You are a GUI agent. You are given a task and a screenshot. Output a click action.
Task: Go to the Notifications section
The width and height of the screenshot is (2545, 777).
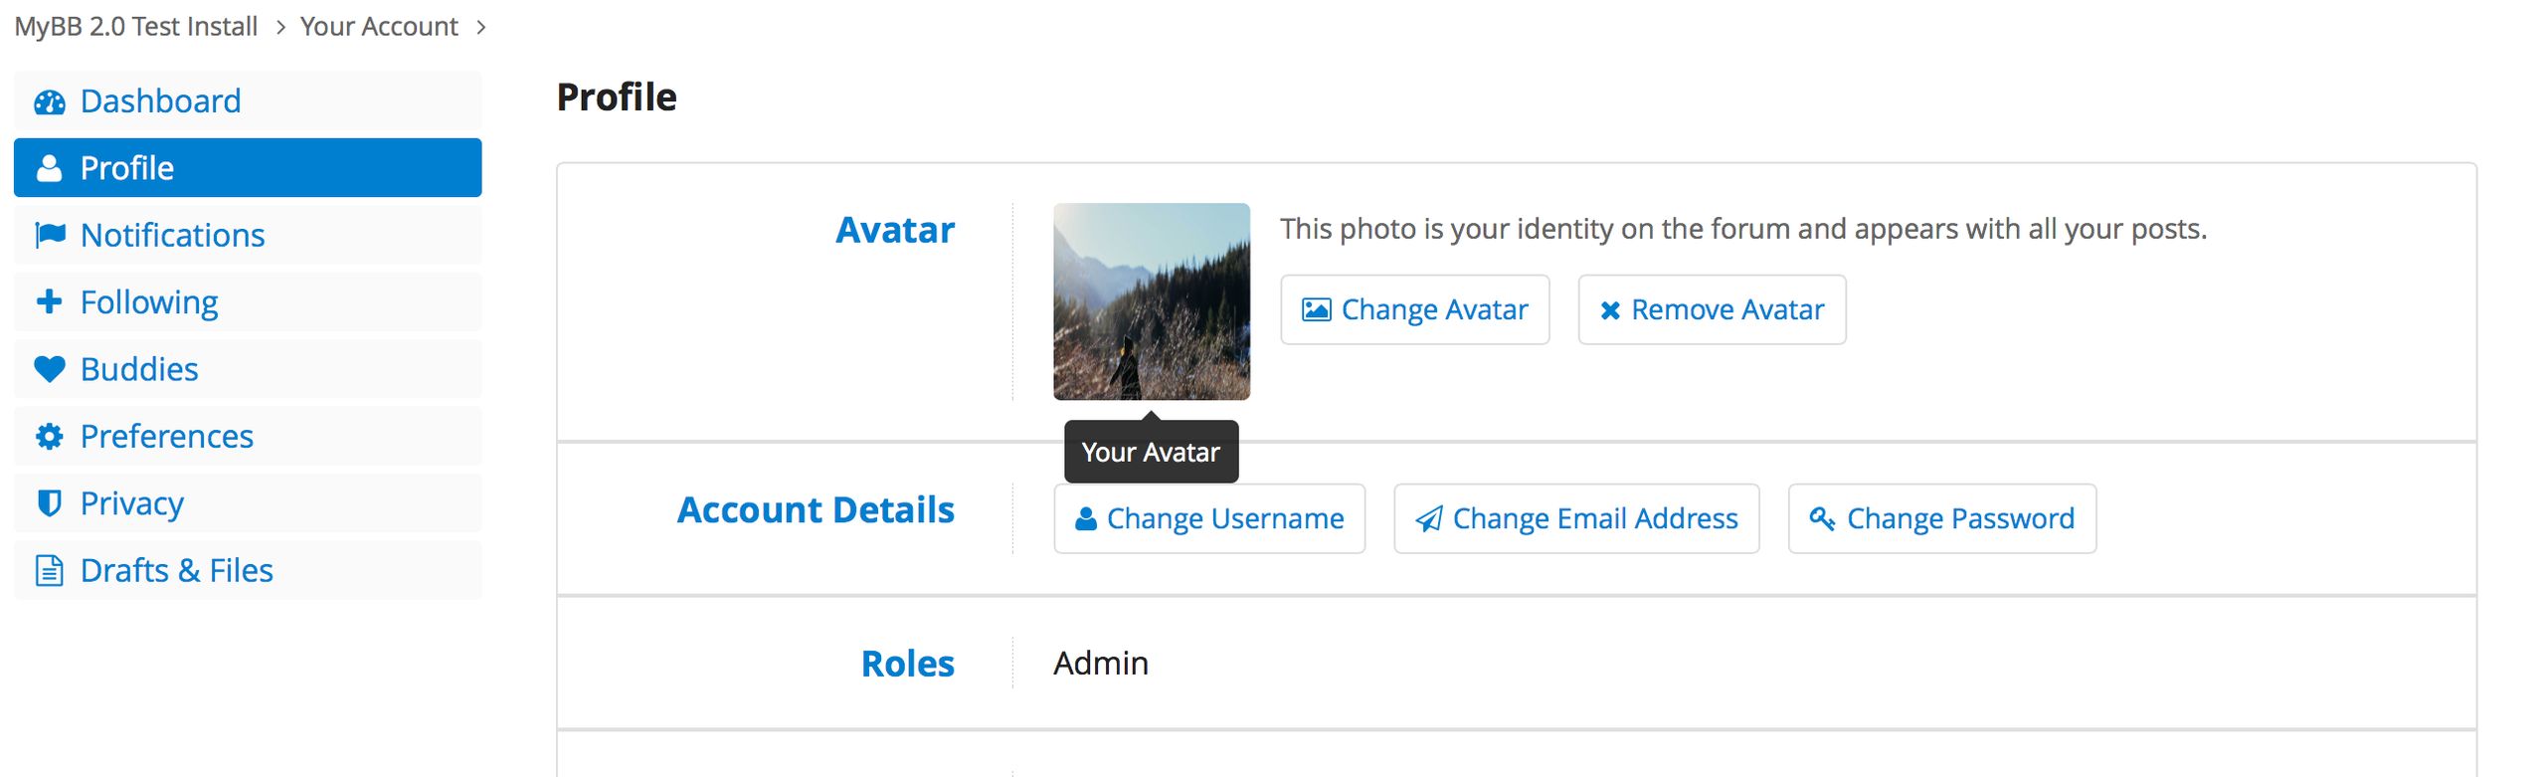click(248, 235)
